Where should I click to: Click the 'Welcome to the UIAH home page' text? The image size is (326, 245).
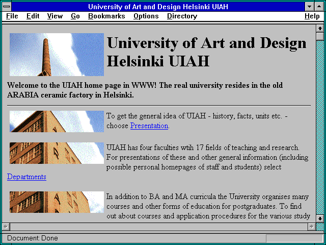click(x=145, y=90)
